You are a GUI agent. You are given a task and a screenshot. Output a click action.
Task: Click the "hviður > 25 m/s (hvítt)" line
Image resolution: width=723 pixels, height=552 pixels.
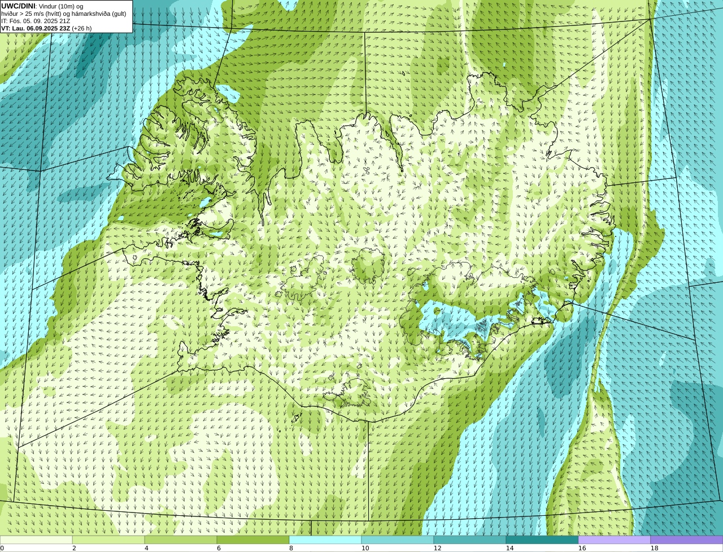click(x=63, y=14)
